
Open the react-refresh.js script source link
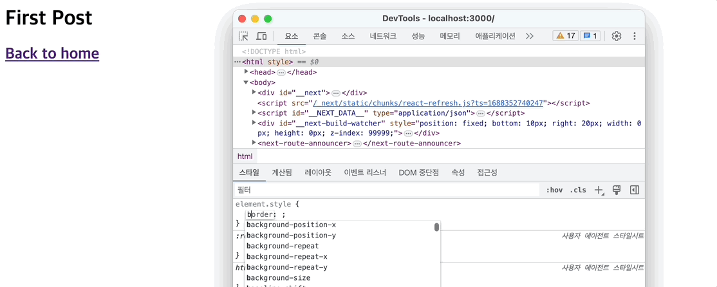[427, 102]
